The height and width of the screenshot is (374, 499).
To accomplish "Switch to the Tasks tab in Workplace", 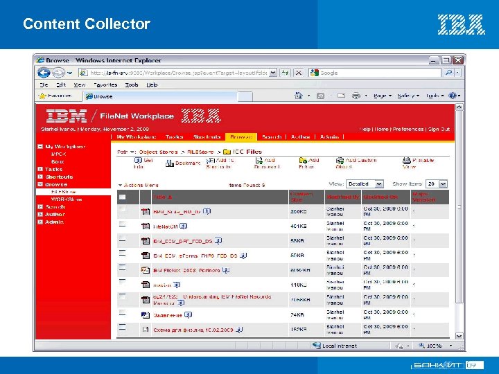I will (x=175, y=136).
